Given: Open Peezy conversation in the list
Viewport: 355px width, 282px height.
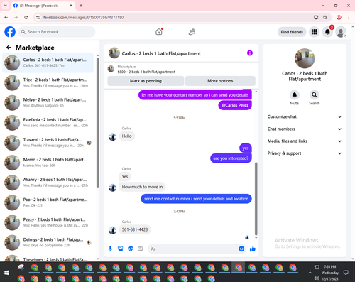Looking at the screenshot, I should (48, 222).
